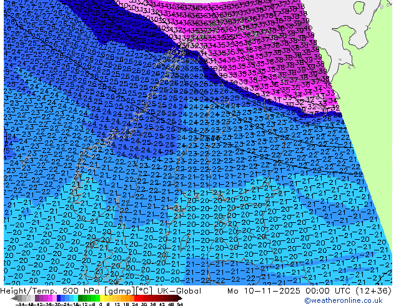The height and width of the screenshot is (306, 396).
Task: Click the 'UK-Global' model name
Action: pos(179,291)
